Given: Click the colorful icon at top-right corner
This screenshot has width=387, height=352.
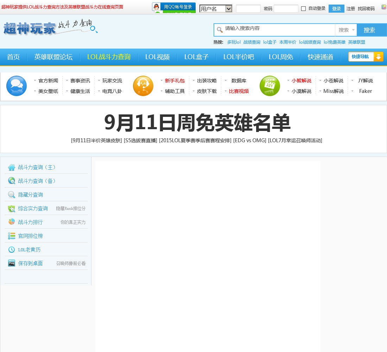Looking at the screenshot, I should click(x=384, y=7).
